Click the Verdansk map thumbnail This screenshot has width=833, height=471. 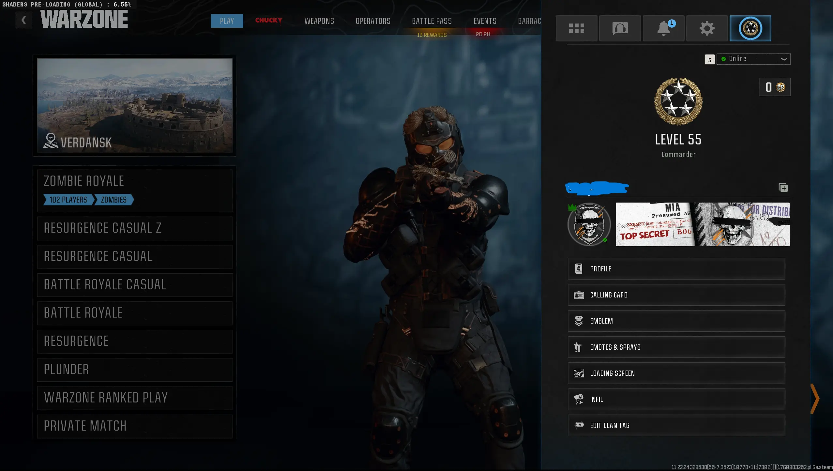coord(134,105)
